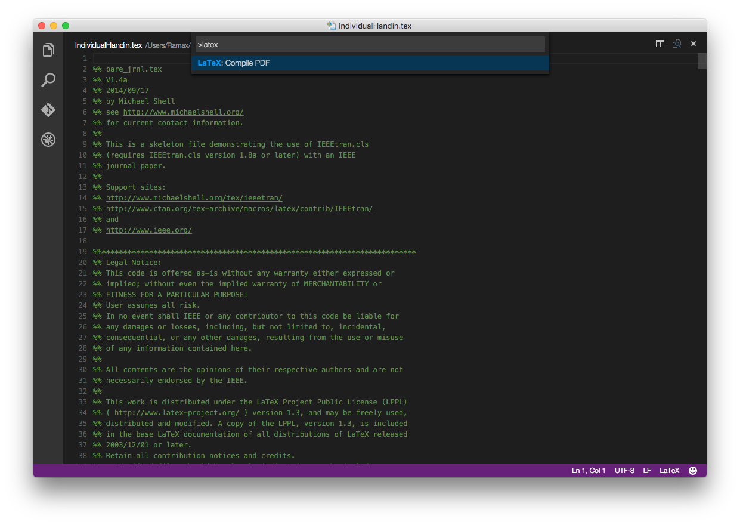
Task: Select the LaTeX: Compile PDF command
Action: click(x=370, y=62)
